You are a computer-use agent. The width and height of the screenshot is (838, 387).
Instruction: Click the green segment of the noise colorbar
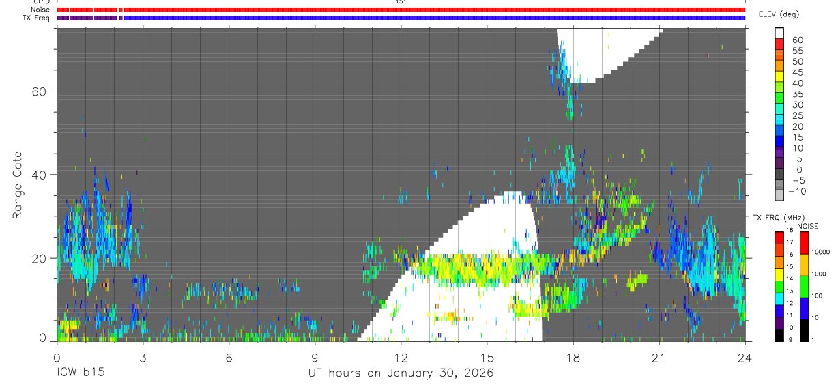[x=804, y=286]
